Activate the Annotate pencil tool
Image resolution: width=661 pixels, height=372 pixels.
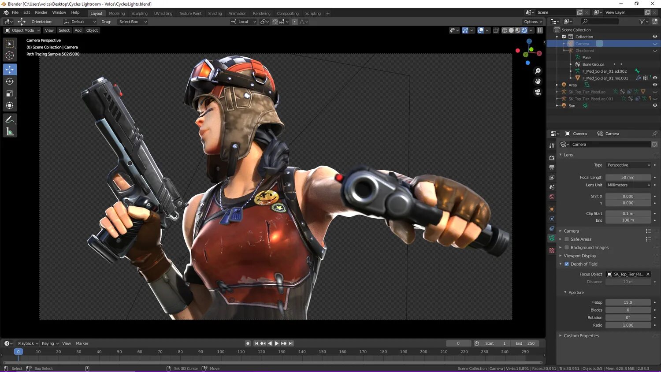10,119
